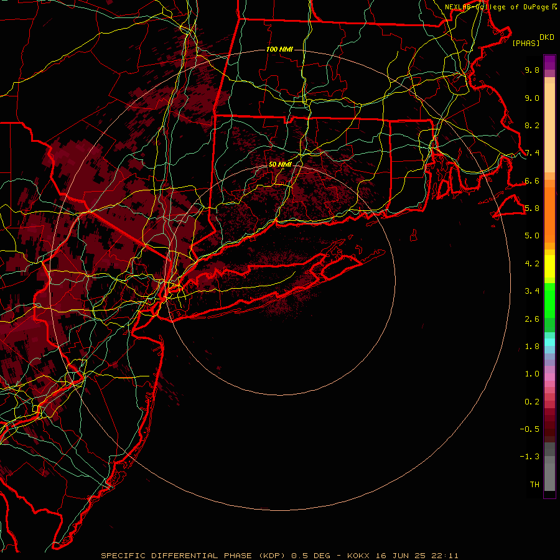Image resolution: width=560 pixels, height=560 pixels.
Task: Click the 50 NMI range ring label
Action: 280,164
